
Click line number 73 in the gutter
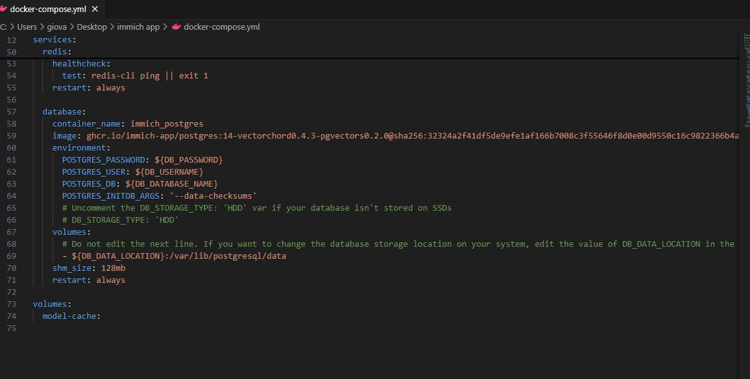pyautogui.click(x=11, y=304)
